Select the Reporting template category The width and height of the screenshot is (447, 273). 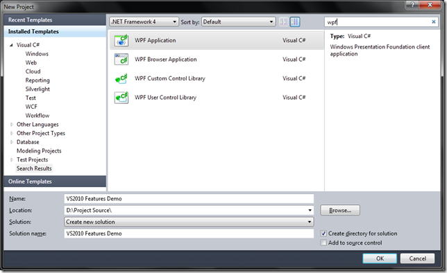pos(37,80)
